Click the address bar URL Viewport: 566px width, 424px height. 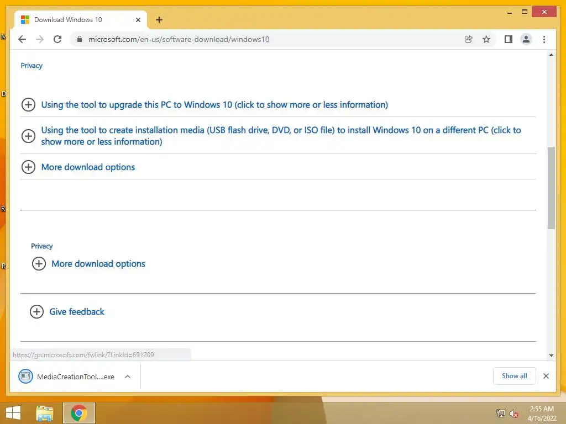coord(179,39)
